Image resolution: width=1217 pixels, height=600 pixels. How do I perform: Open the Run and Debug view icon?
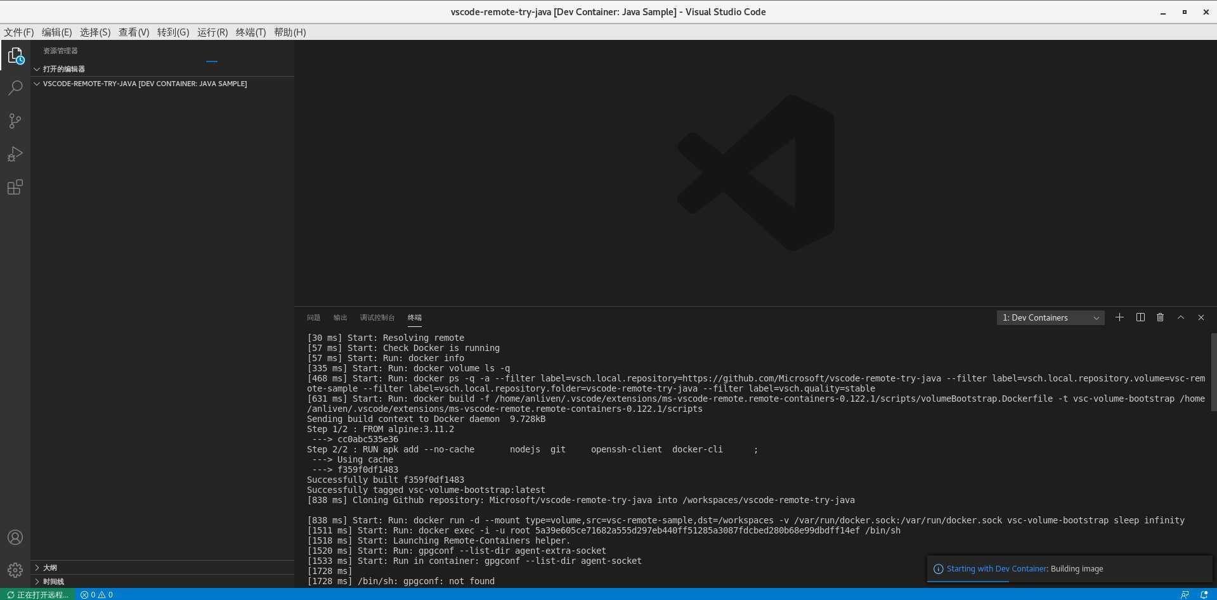tap(15, 154)
